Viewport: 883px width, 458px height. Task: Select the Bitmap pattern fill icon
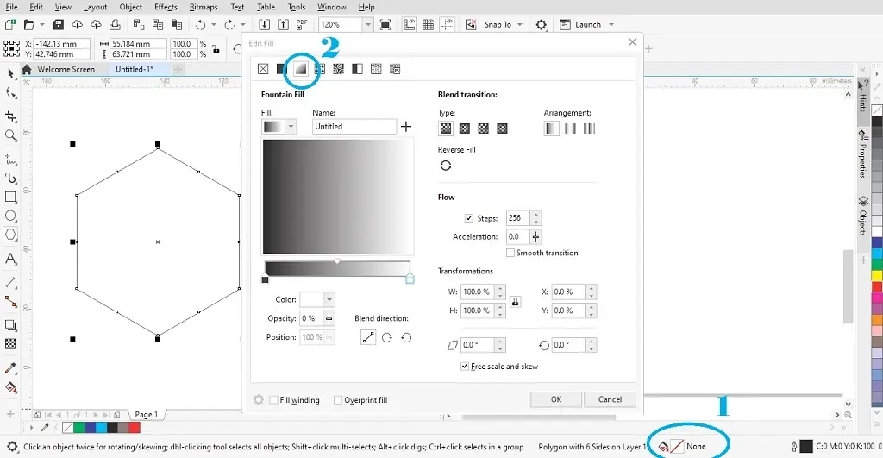(338, 69)
